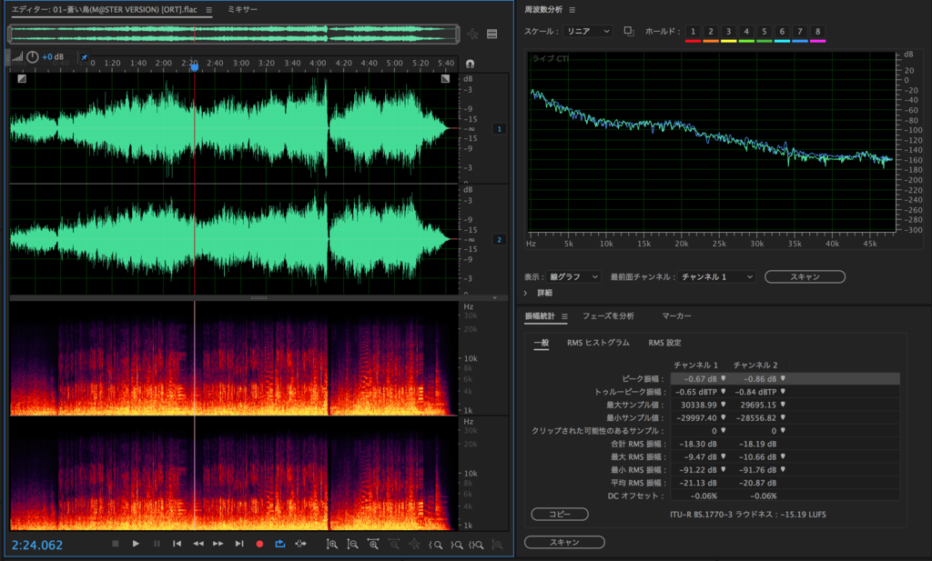Open the Editor panel menu icon

click(x=208, y=9)
